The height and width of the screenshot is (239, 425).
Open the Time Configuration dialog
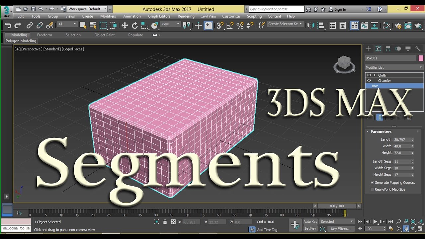[x=390, y=228]
